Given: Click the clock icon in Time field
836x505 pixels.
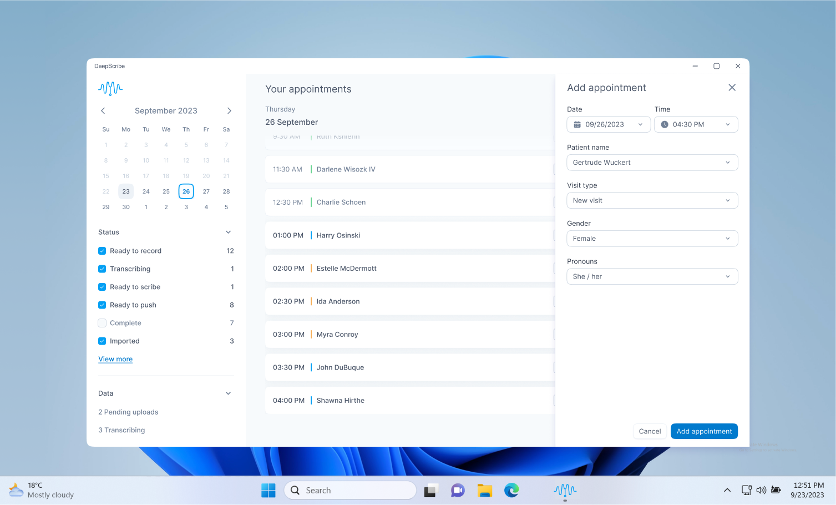Looking at the screenshot, I should tap(665, 124).
